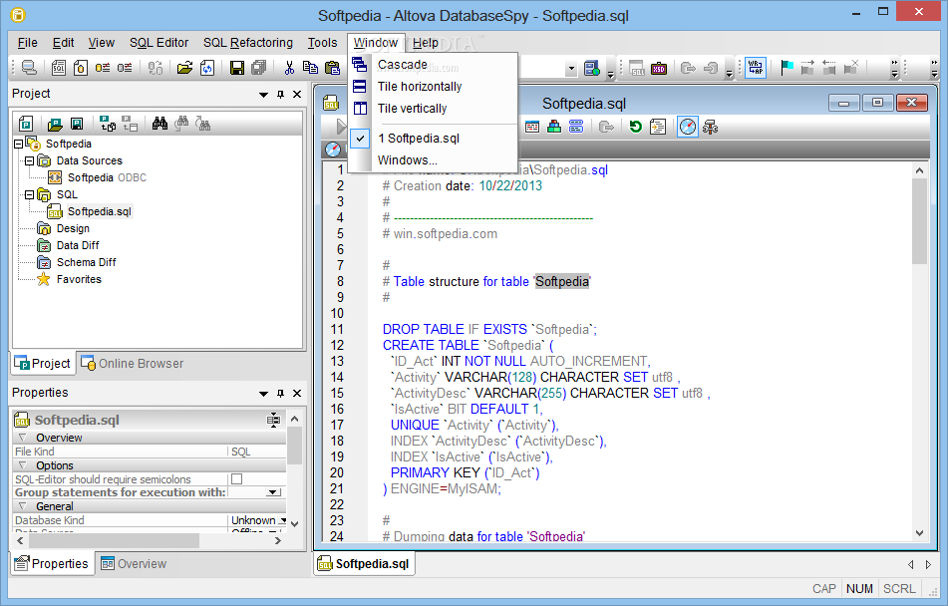The height and width of the screenshot is (606, 948).
Task: Open the Database Kind 'Unknown' dropdown
Action: pos(282,520)
